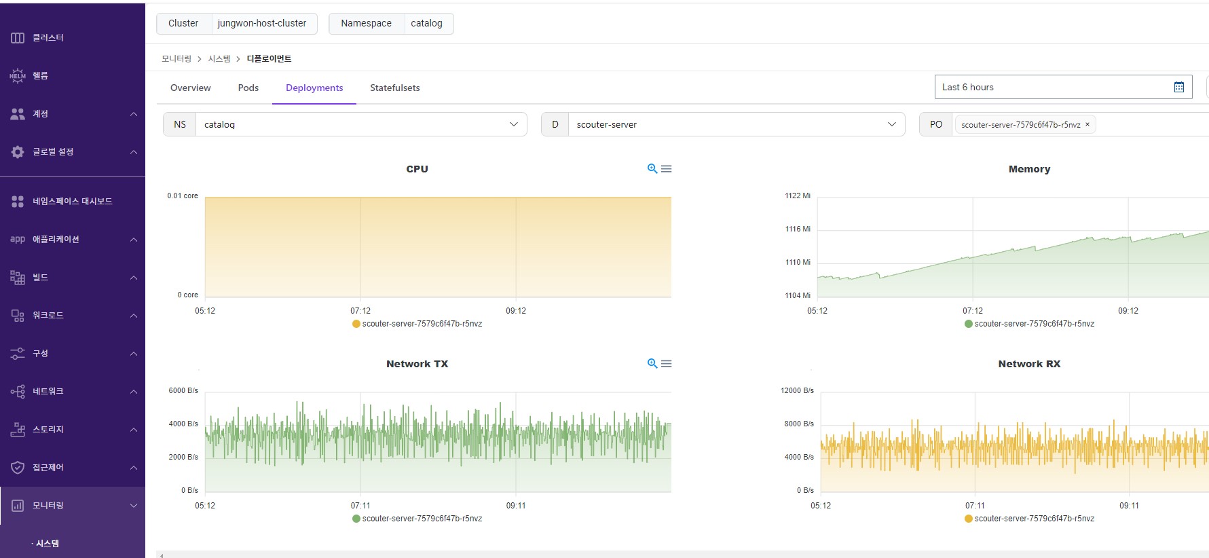The height and width of the screenshot is (558, 1209).
Task: Switch to the Overview tab
Action: pos(191,88)
